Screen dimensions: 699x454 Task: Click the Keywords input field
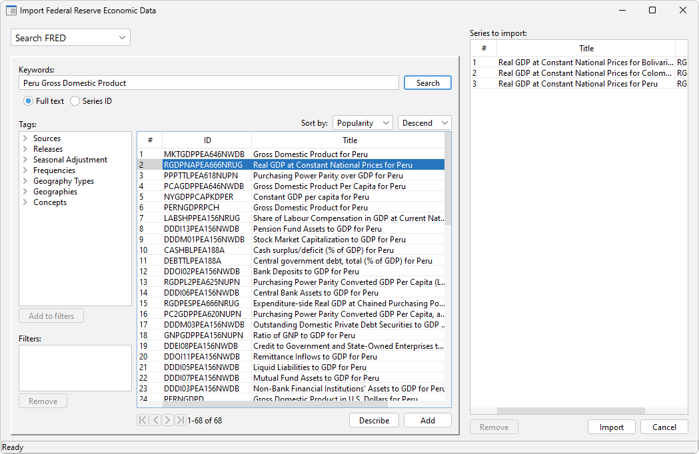coord(209,83)
